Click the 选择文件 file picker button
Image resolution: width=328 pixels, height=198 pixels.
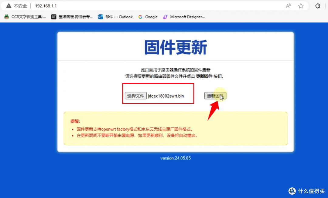[x=135, y=95]
